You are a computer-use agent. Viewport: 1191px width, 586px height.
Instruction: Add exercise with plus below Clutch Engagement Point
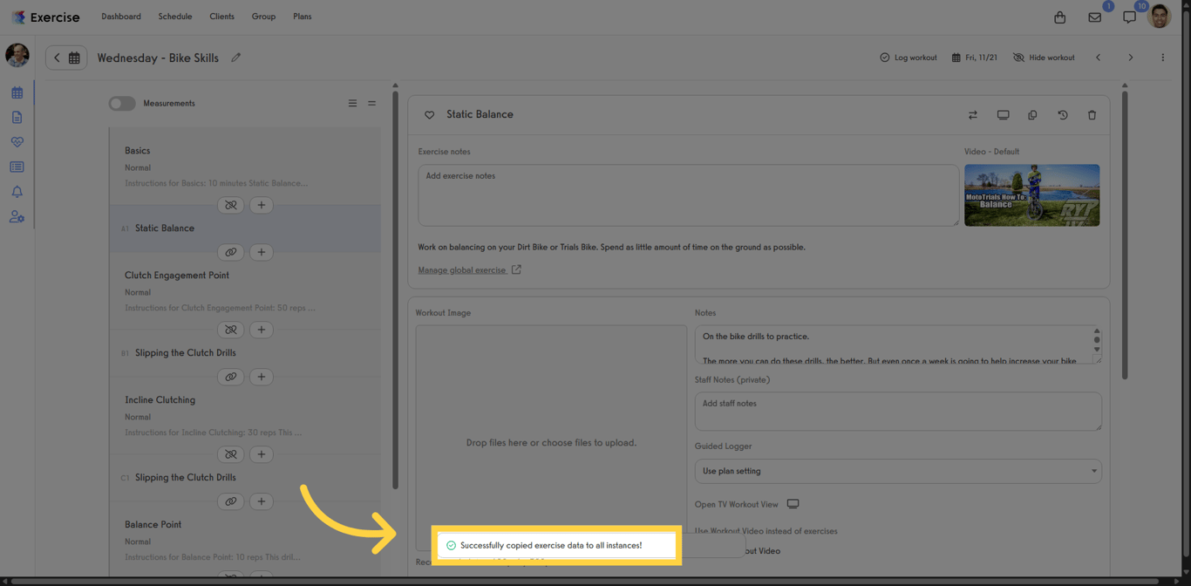coord(262,330)
